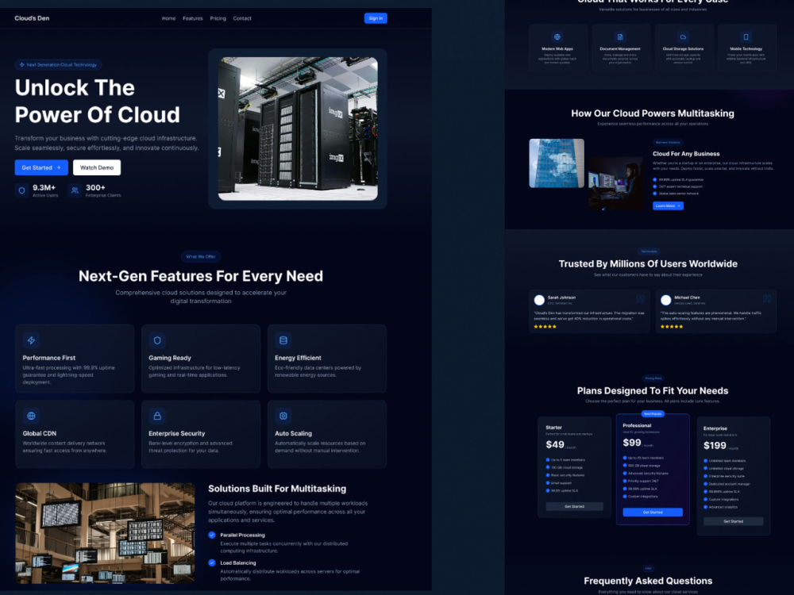Click the Load Balancing label
This screenshot has width=794, height=595.
pyautogui.click(x=238, y=562)
